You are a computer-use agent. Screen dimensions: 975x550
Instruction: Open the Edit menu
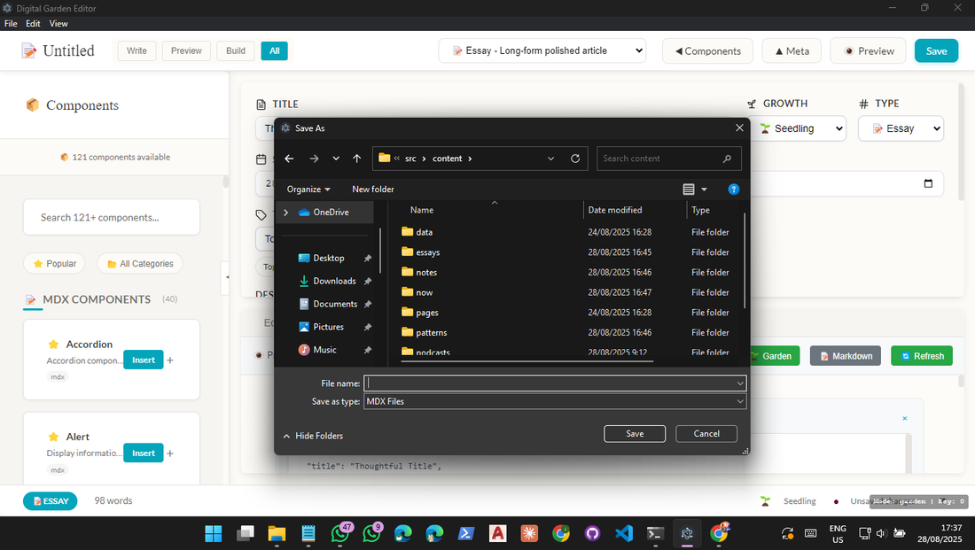pyautogui.click(x=33, y=23)
